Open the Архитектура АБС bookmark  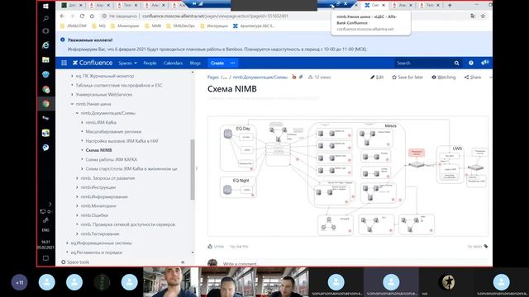254,26
